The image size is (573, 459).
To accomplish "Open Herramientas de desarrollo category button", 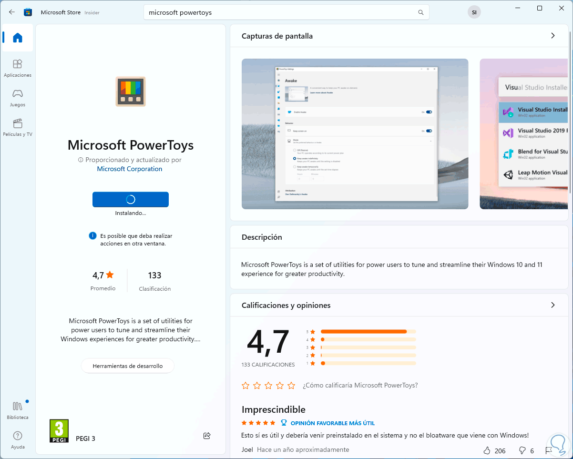I will point(128,366).
